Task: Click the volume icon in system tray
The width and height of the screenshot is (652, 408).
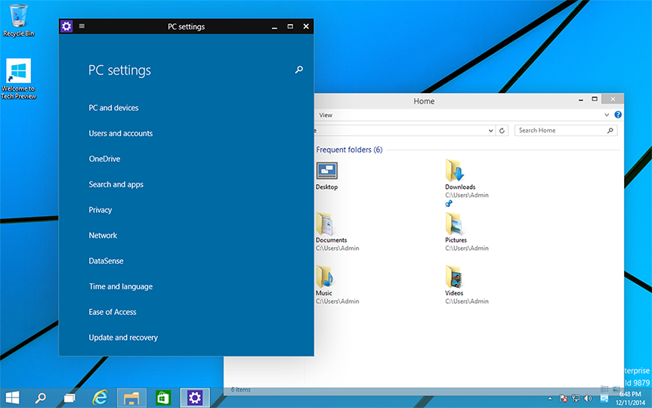Action: 588,398
